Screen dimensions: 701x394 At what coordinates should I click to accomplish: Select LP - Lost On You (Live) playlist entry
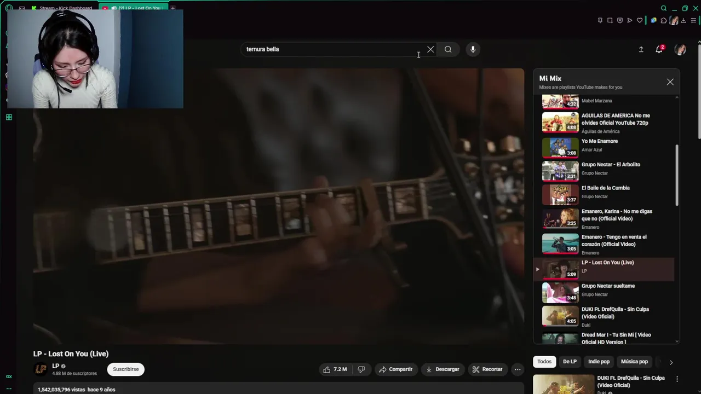(605, 269)
